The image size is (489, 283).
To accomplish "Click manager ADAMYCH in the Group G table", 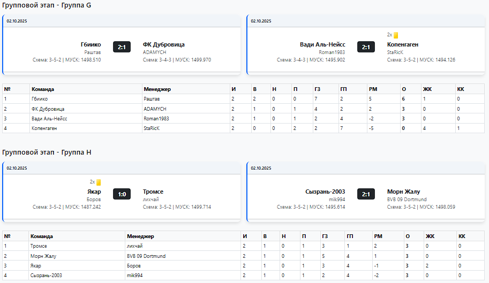I will (x=155, y=109).
